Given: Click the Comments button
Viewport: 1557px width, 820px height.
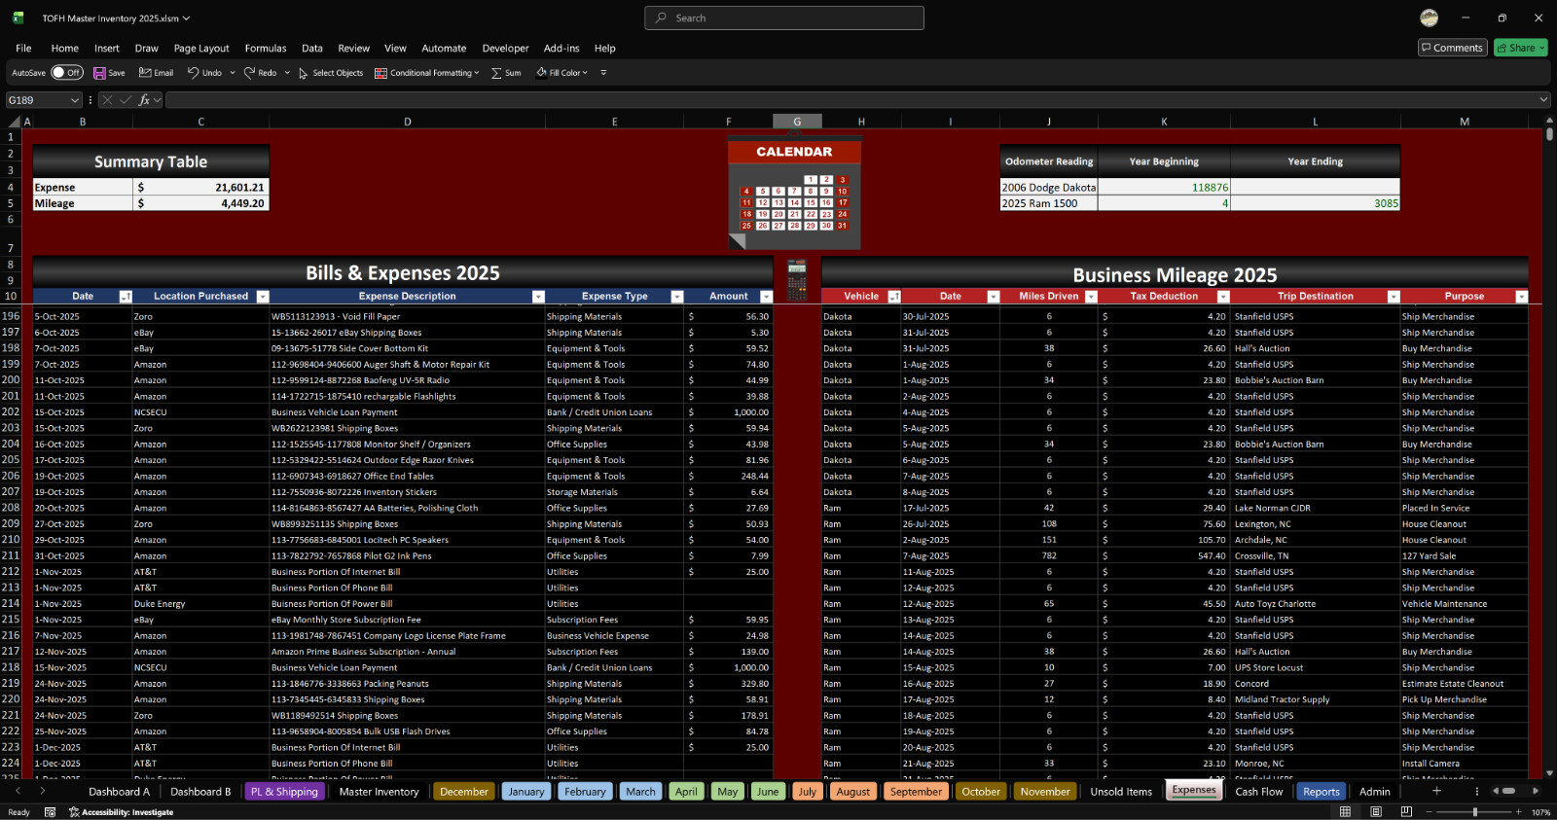Looking at the screenshot, I should (1452, 48).
